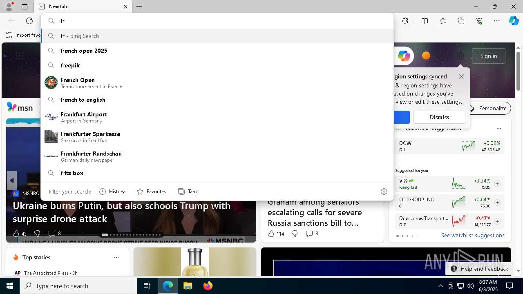Open the profile avatar icon
The height and width of the screenshot is (294, 523).
[x=9, y=7]
